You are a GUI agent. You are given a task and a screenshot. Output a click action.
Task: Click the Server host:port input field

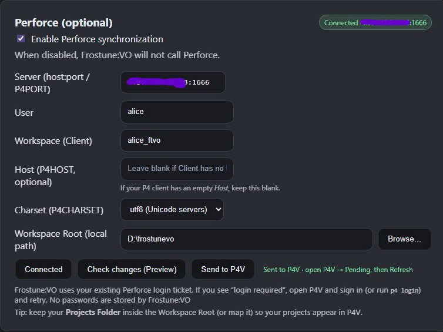click(x=173, y=82)
